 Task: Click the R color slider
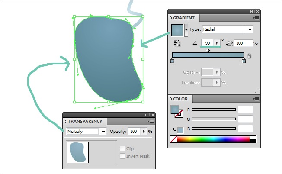tap(214, 110)
